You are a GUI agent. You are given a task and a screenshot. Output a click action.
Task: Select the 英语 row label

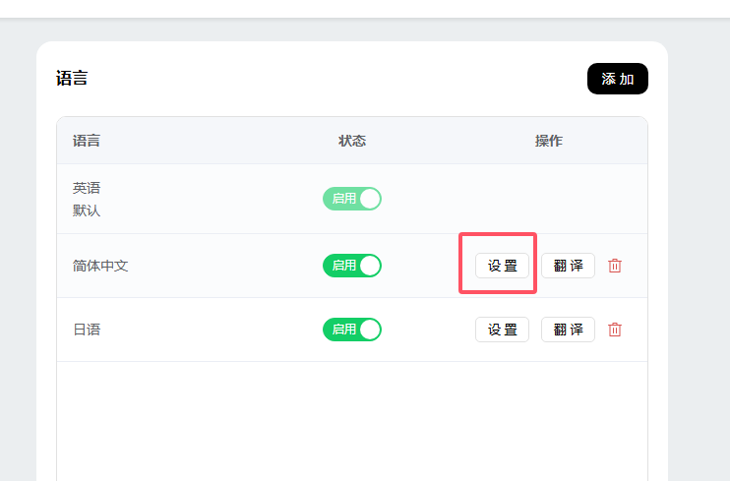(87, 188)
